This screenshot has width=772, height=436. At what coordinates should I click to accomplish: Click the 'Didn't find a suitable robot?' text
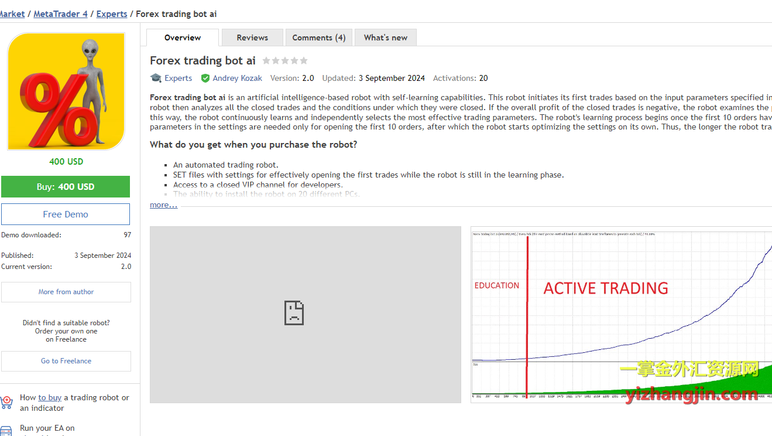[66, 323]
